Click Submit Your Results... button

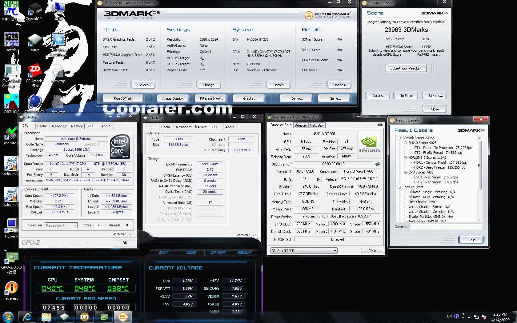pyautogui.click(x=406, y=68)
